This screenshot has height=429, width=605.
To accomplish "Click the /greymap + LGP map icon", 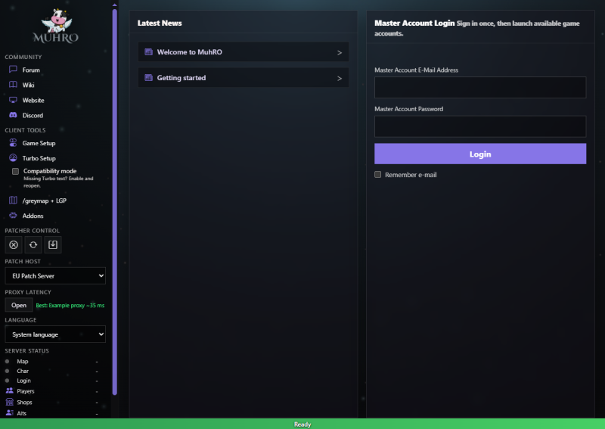I will [13, 200].
